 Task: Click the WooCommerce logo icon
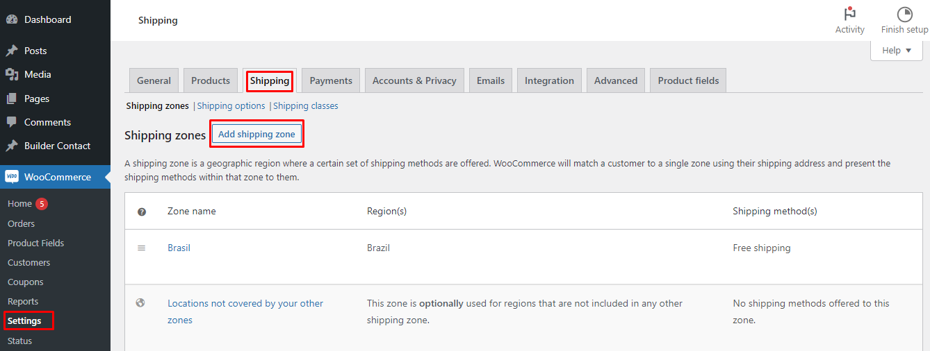click(12, 177)
